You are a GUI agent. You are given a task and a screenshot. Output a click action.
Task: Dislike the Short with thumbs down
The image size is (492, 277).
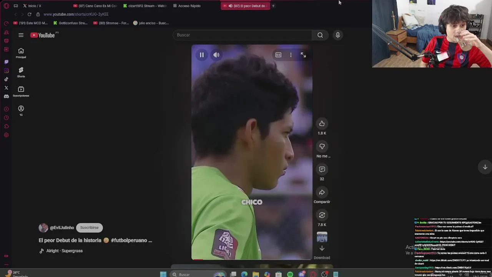(x=322, y=147)
